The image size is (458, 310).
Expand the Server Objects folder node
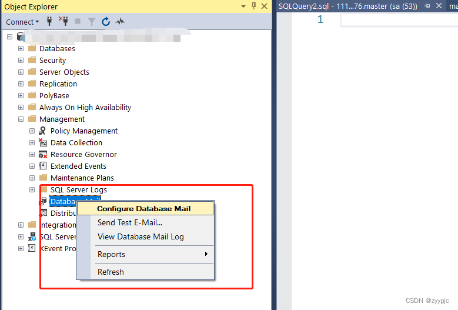click(21, 72)
